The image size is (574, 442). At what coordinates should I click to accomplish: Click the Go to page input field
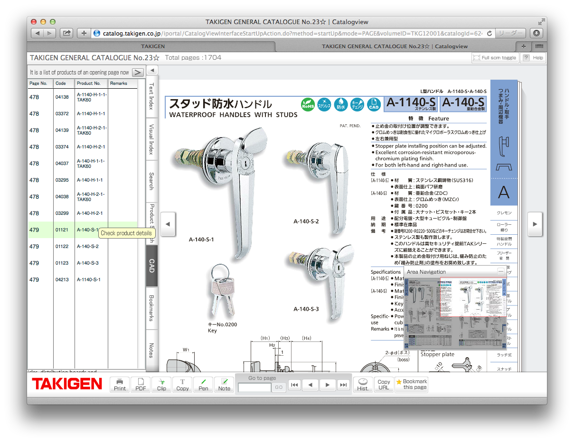click(x=255, y=387)
